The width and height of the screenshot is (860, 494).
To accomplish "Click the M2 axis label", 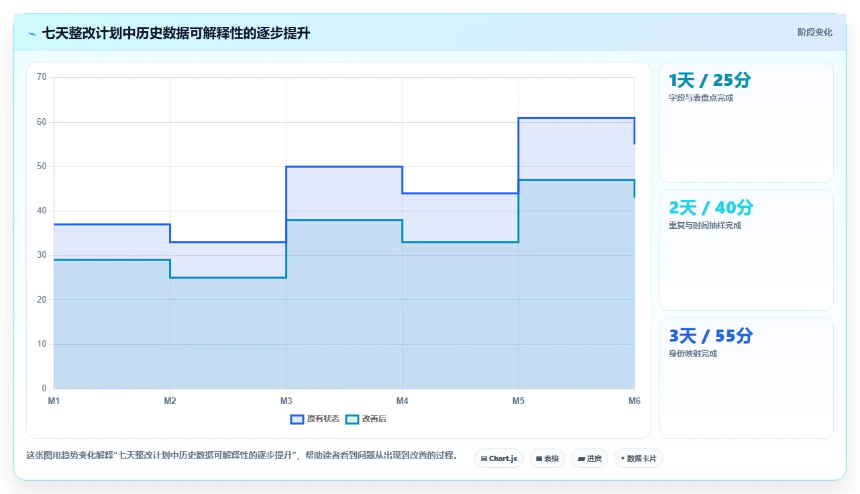I will coord(170,401).
